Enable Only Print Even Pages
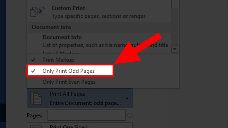This screenshot has width=228, height=128. coord(69,82)
